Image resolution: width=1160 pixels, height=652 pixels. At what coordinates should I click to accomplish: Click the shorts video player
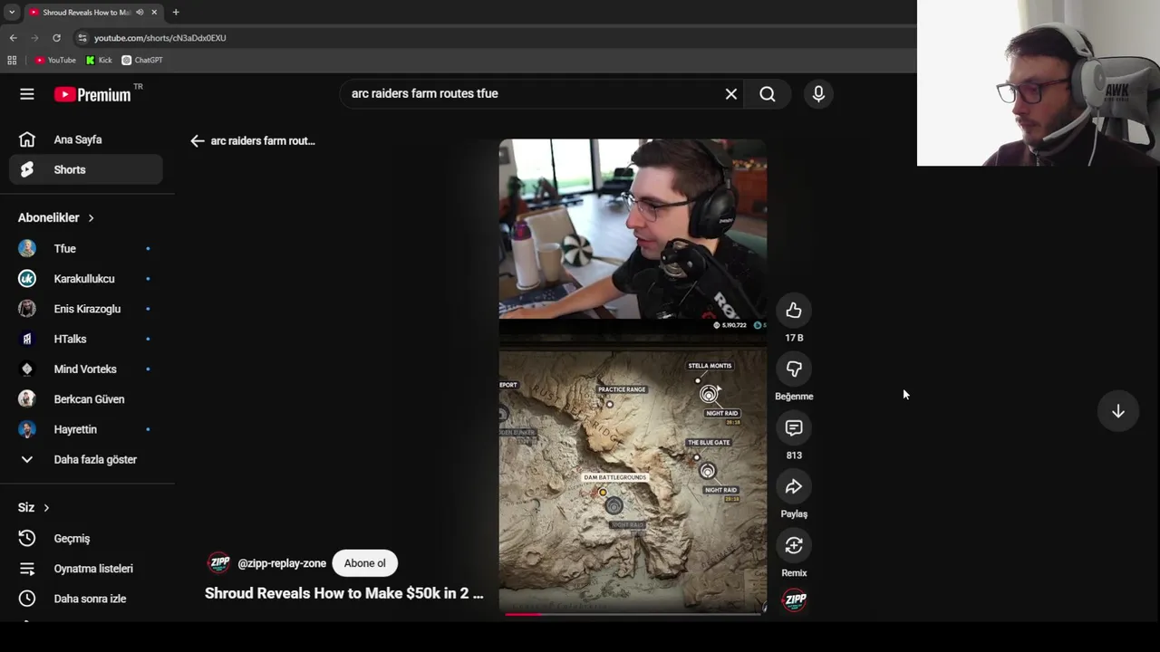tap(633, 376)
